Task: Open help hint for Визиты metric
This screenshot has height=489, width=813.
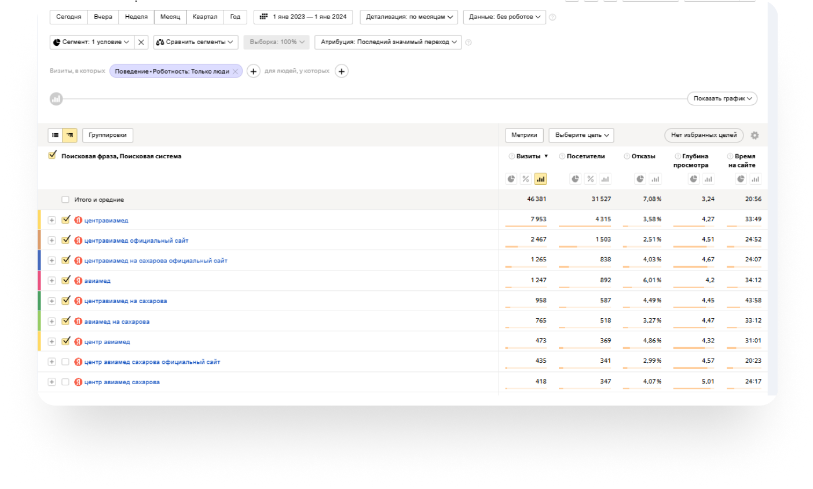Action: [511, 156]
